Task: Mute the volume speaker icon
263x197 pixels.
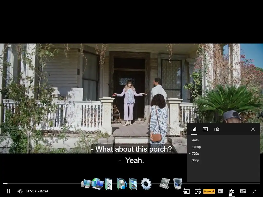Action: (x=20, y=191)
